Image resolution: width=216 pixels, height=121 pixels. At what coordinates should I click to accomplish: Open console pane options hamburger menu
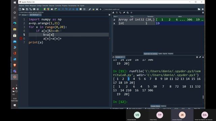tap(203, 57)
